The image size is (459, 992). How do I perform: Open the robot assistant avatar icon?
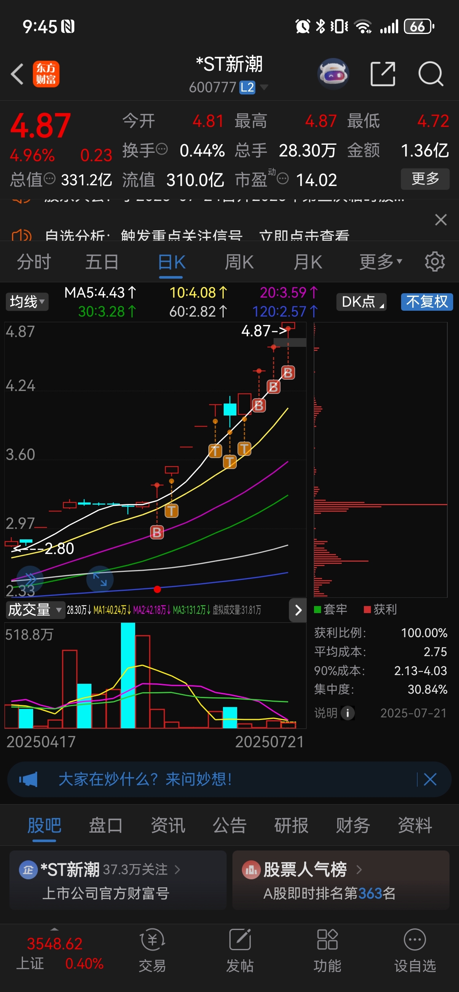point(333,74)
